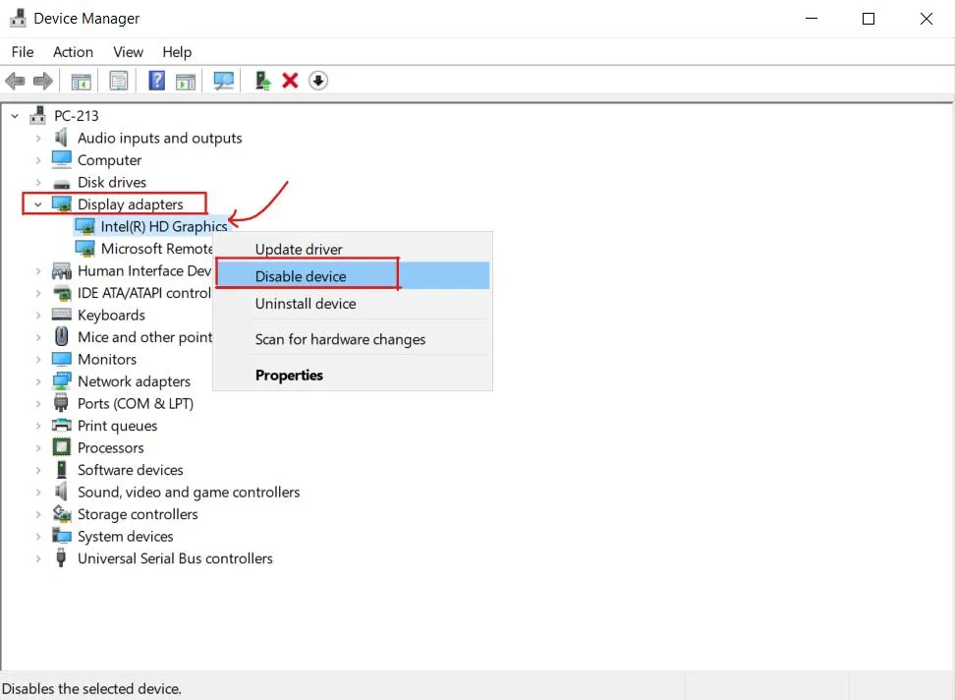Click the Uninstall device red X icon

pyautogui.click(x=290, y=80)
